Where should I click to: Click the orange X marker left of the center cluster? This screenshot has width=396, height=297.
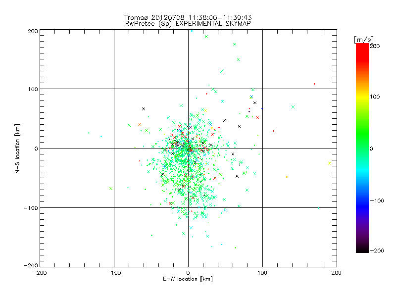(140, 124)
